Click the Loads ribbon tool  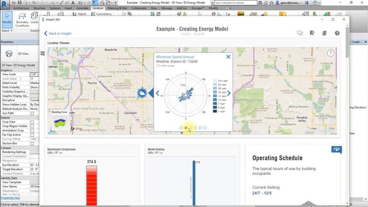(34, 18)
